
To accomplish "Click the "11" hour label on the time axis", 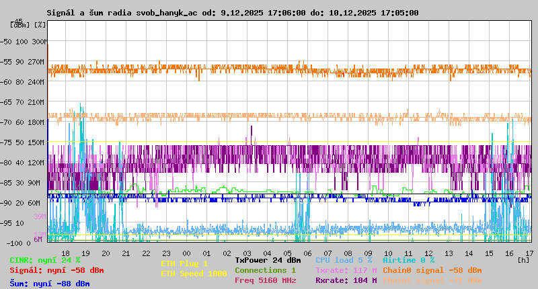I will click(408, 253).
